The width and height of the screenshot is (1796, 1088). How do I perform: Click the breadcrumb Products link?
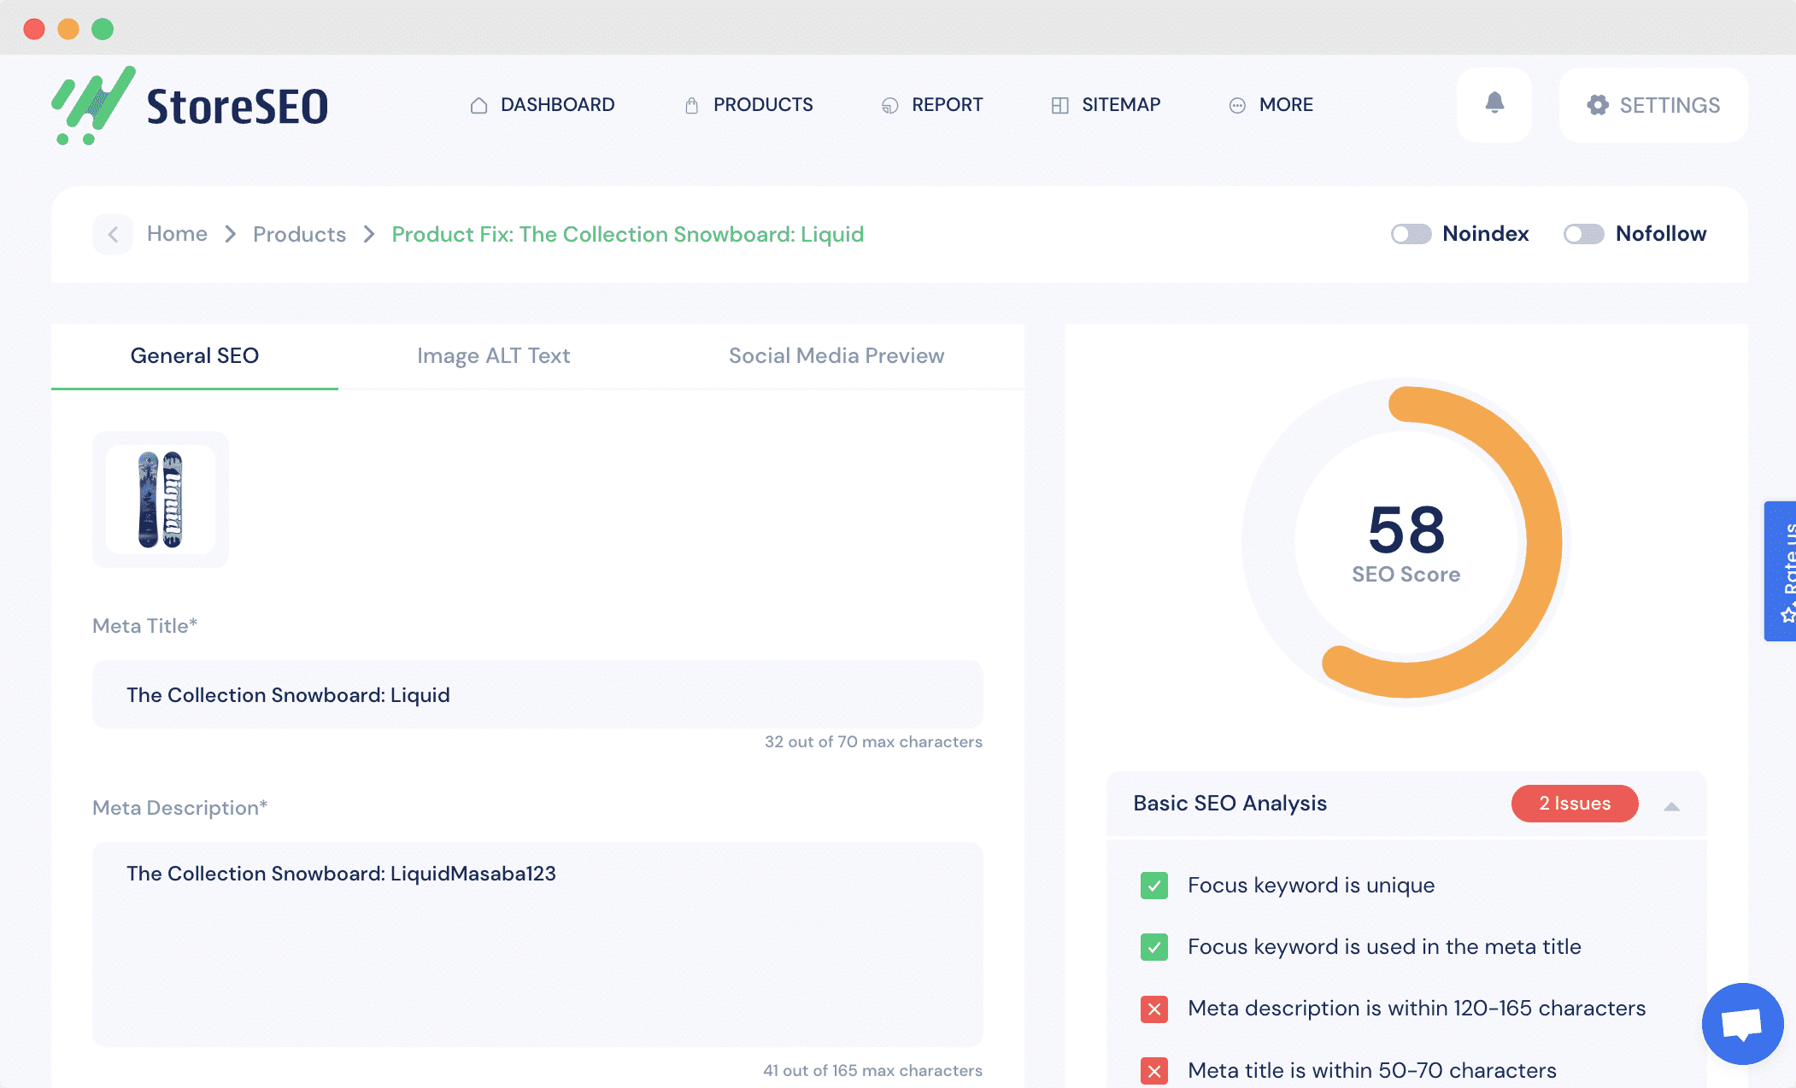pos(299,233)
